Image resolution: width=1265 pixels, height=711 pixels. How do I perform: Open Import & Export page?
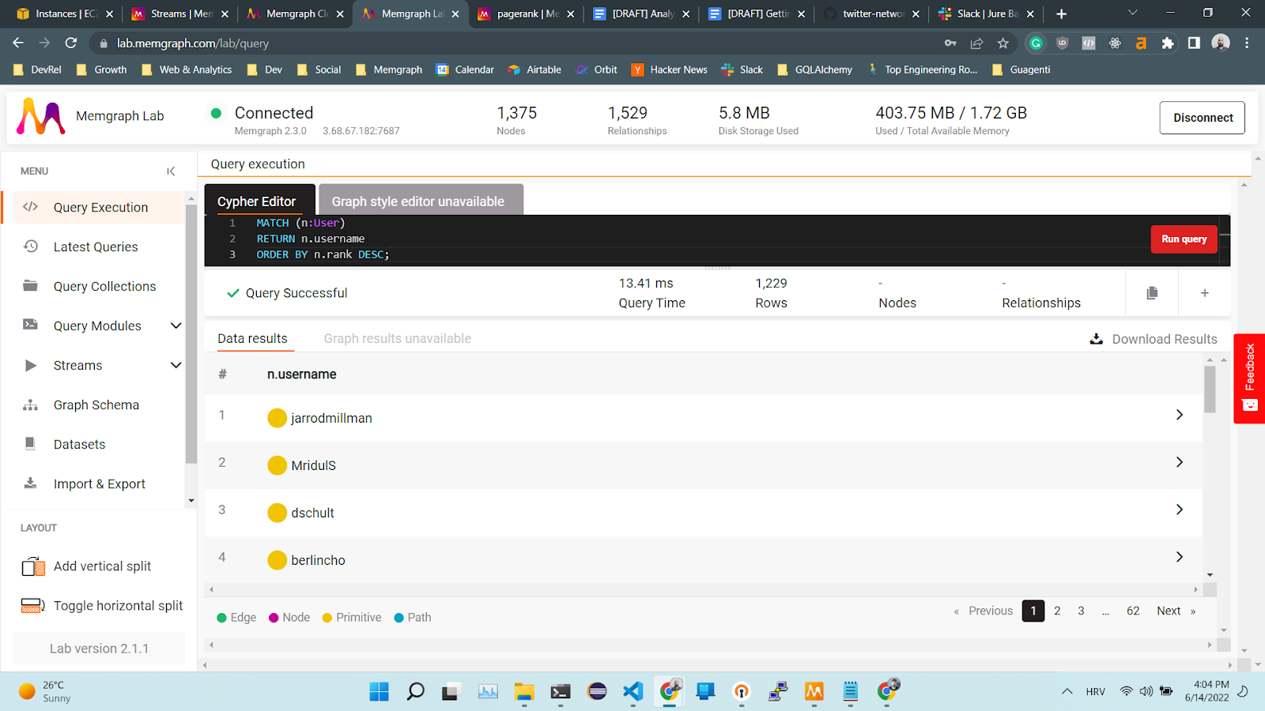pos(100,483)
